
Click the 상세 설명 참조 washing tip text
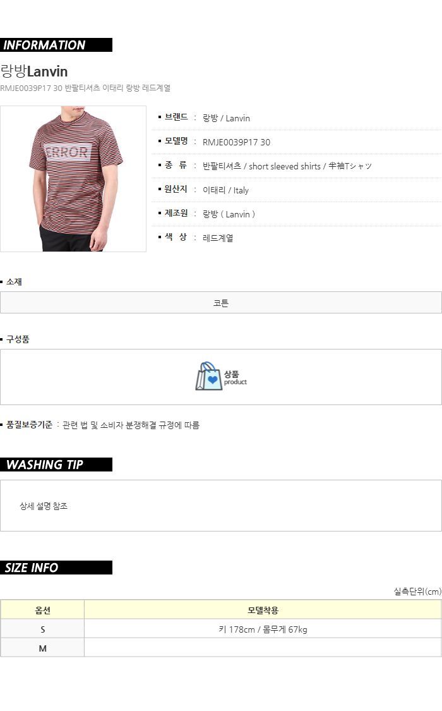tap(44, 506)
